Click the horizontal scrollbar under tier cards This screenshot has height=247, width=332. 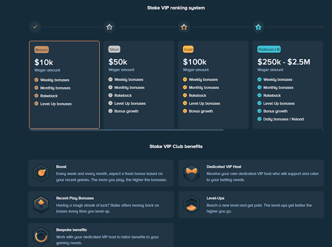127,130
